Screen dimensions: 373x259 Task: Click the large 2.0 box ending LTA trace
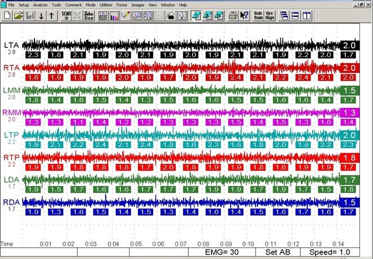point(349,46)
